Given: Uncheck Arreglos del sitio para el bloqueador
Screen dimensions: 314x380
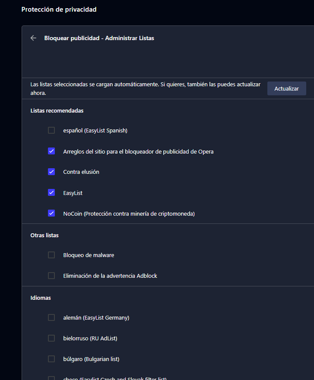Looking at the screenshot, I should 51,151.
